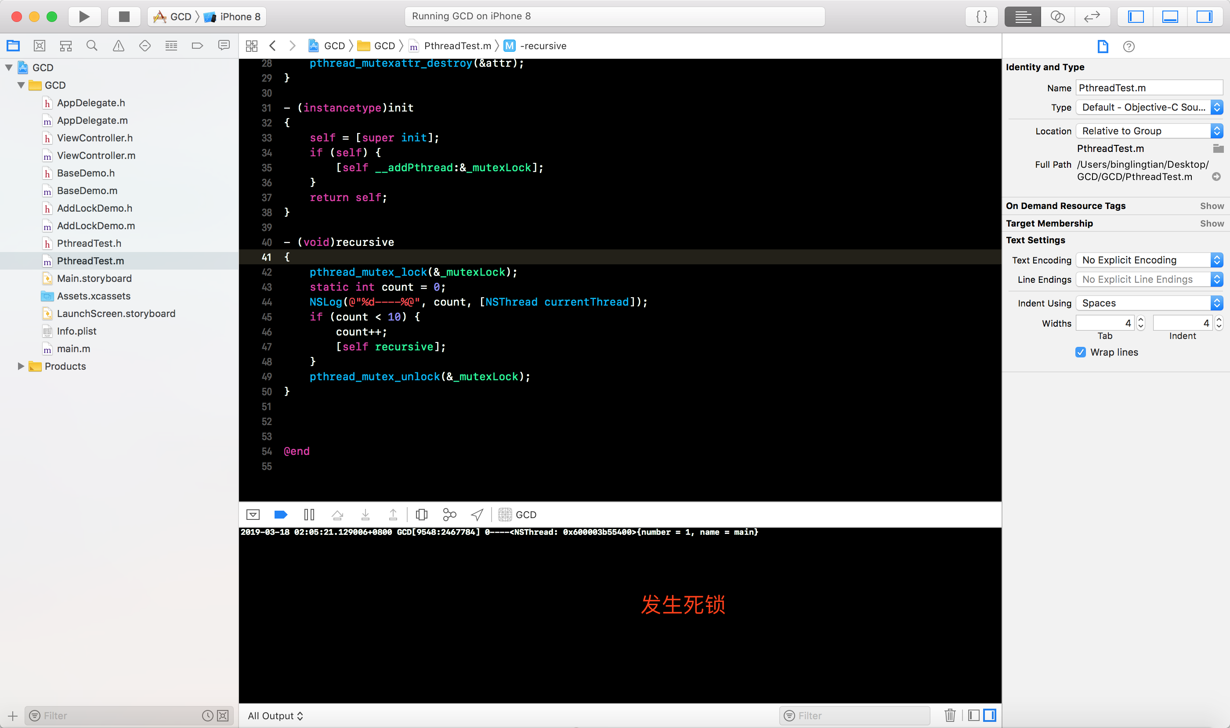The image size is (1230, 728).
Task: Show the Quick Help inspector
Action: pos(1129,47)
